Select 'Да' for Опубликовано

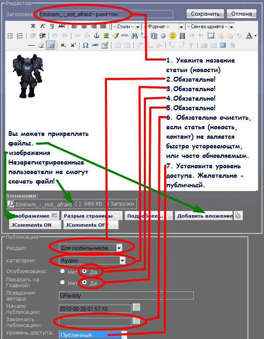(x=85, y=271)
